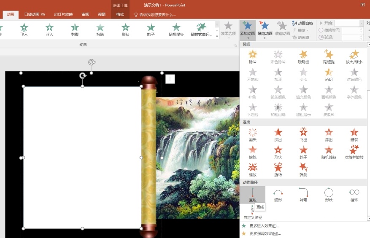
Task: Open the 效果选项 dropdown
Action: tap(228, 30)
